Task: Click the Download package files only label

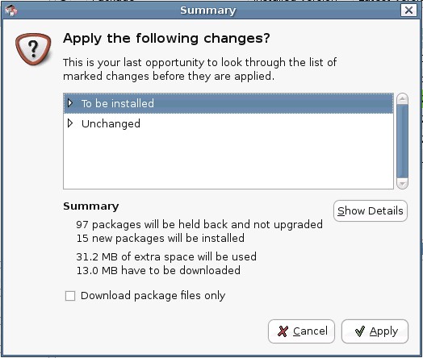Action: point(153,296)
